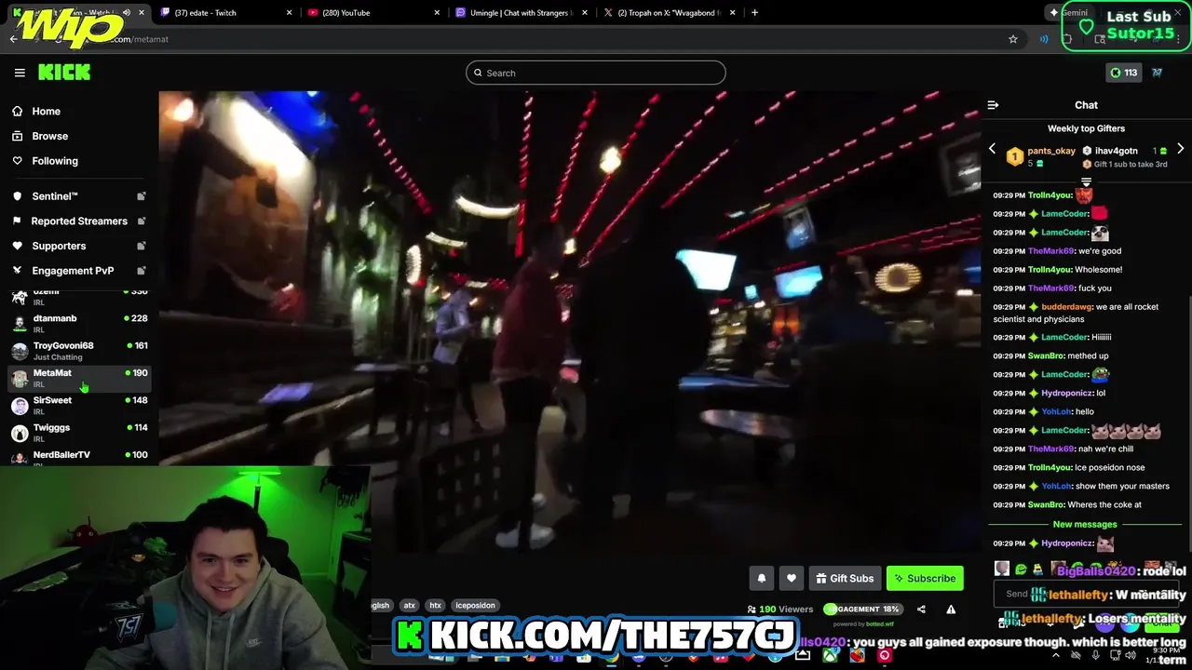Switch to the (280) YouTube tab
Image resolution: width=1192 pixels, height=670 pixels.
click(372, 13)
